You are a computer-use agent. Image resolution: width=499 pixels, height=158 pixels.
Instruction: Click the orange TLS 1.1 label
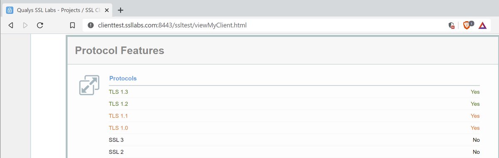[119, 116]
